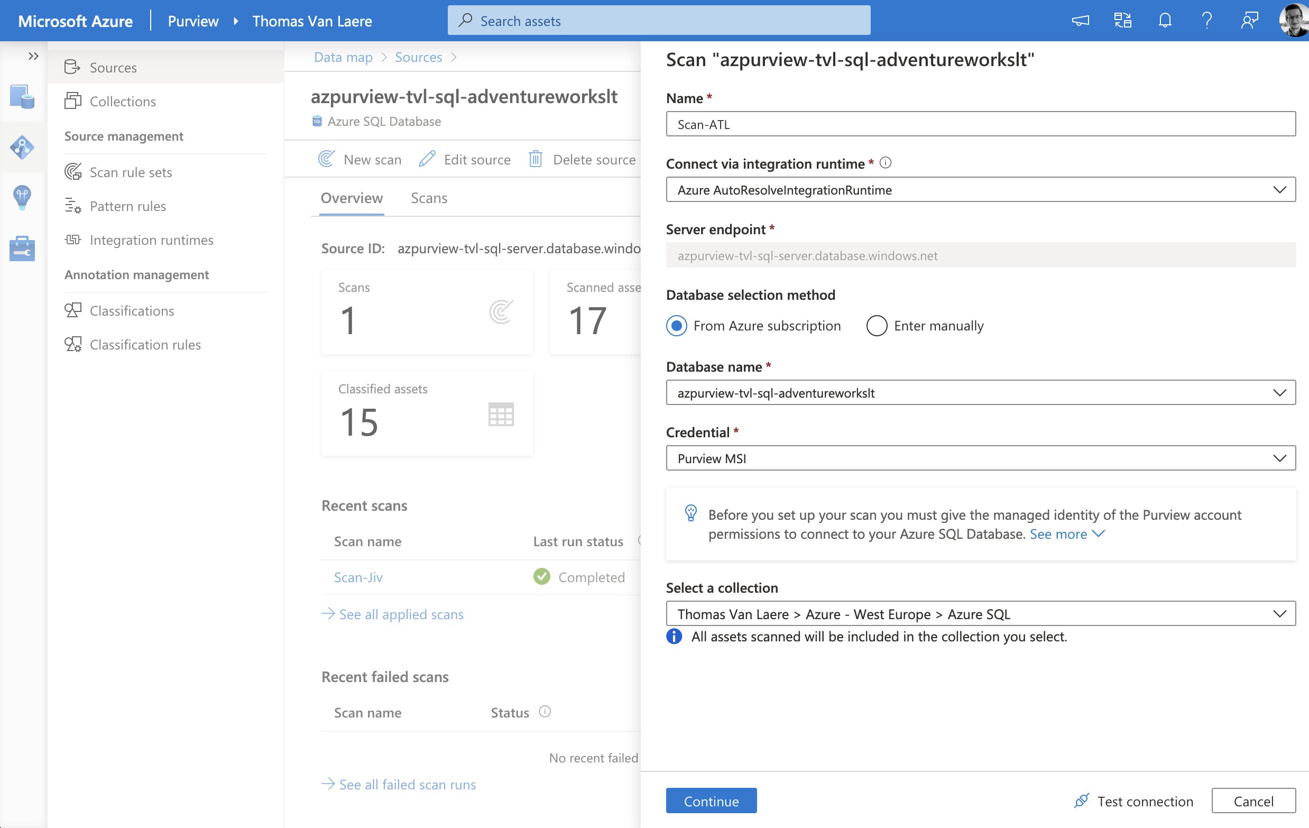
Task: Click See all failed scan runs link
Action: [x=407, y=784]
